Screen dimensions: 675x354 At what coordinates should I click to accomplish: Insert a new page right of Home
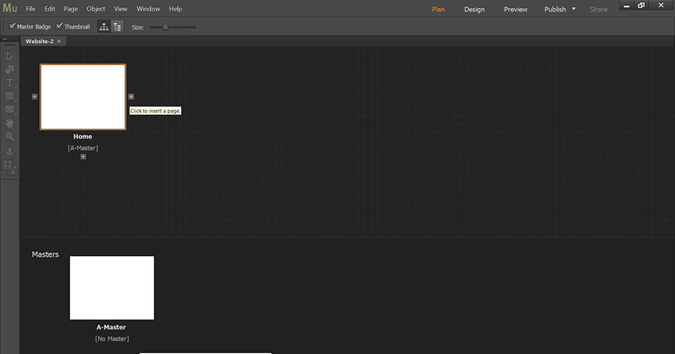click(131, 97)
